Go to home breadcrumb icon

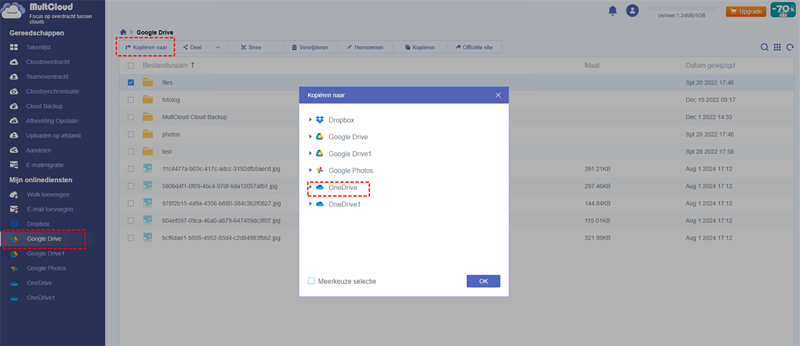(123, 32)
